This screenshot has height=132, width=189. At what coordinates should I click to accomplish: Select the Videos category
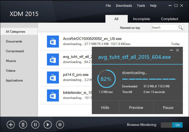pos(10,70)
